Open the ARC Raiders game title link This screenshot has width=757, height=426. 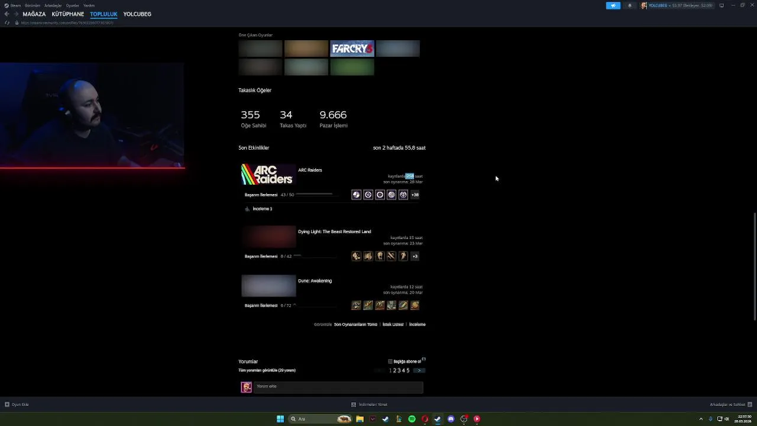(x=310, y=170)
